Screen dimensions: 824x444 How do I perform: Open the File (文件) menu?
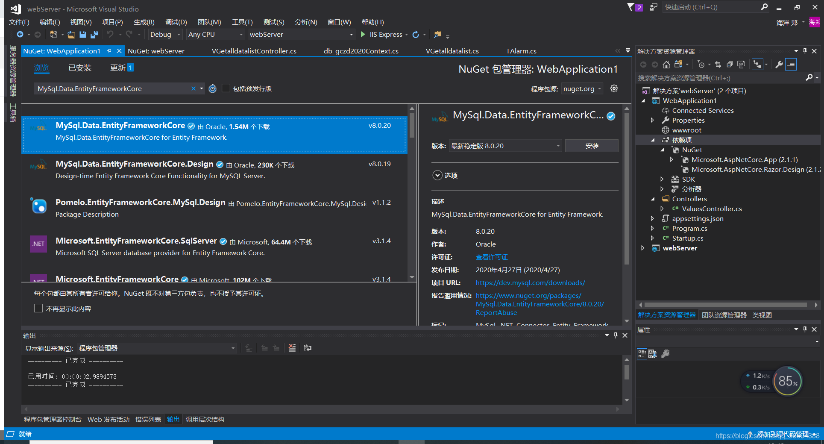[x=19, y=22]
